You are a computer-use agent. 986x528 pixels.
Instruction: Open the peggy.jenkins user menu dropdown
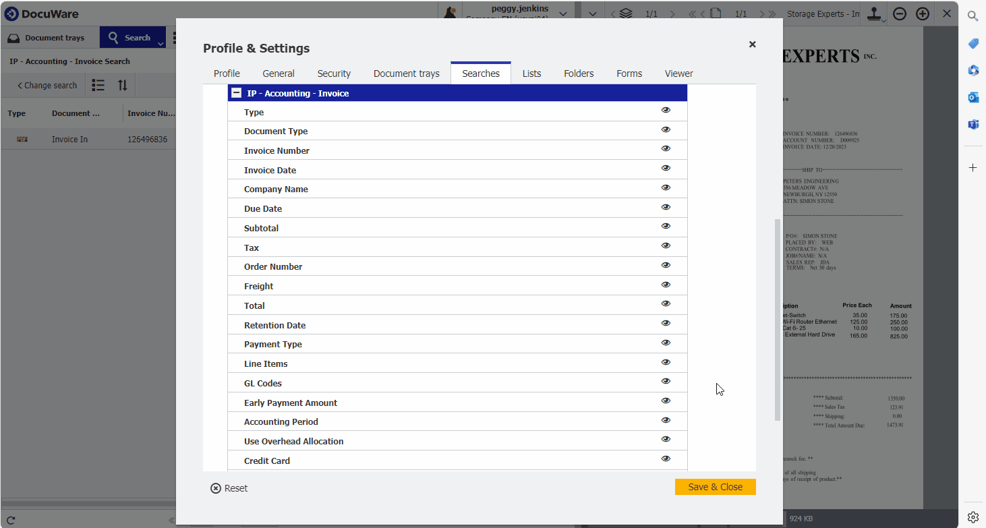(x=562, y=14)
